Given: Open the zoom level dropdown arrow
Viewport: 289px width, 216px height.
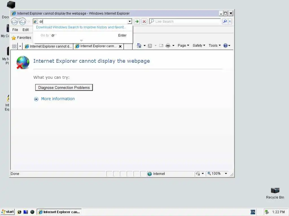Looking at the screenshot, I should [x=226, y=174].
